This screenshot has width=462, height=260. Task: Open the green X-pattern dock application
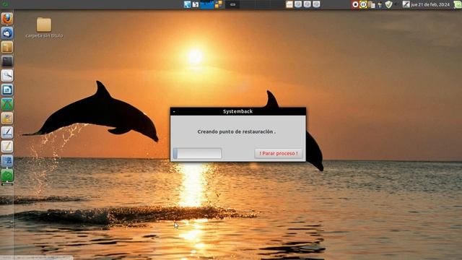7,104
